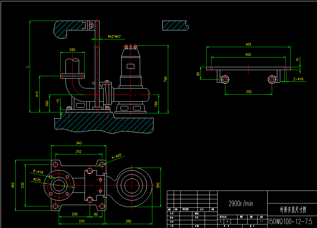
Task: Select the 265 dimension text
Action: pos(72,50)
